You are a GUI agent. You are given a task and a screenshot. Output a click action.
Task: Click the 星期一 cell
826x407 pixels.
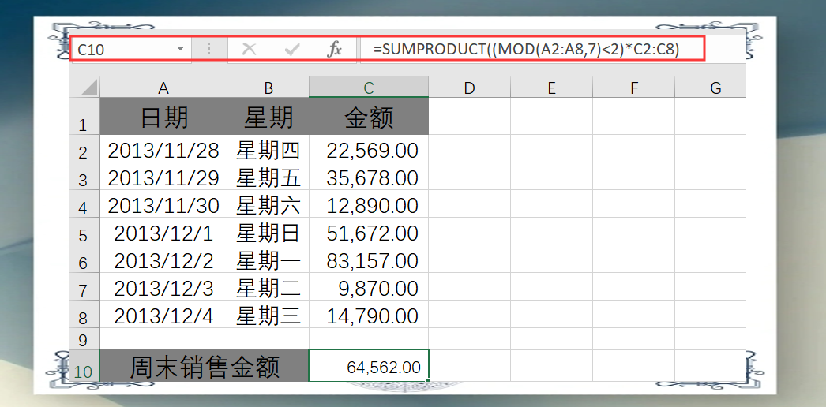pos(268,260)
